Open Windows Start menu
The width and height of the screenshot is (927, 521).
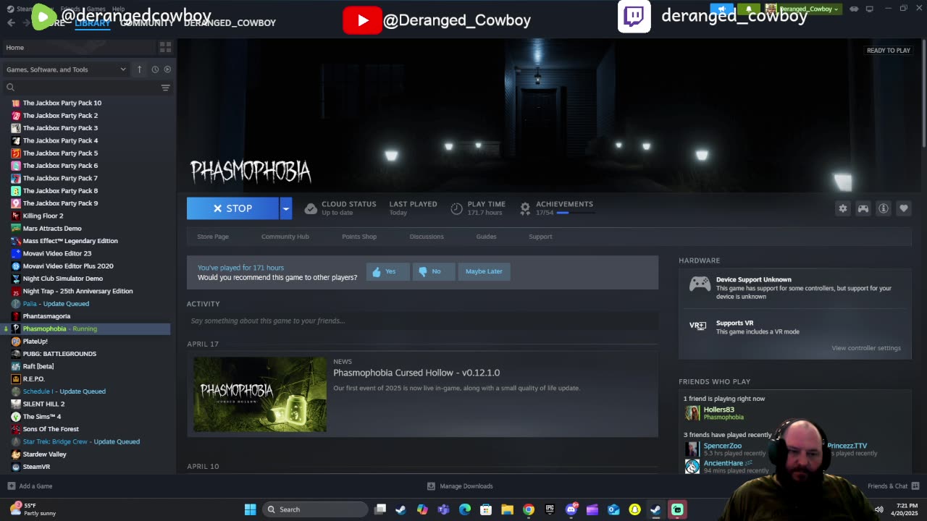tap(250, 509)
